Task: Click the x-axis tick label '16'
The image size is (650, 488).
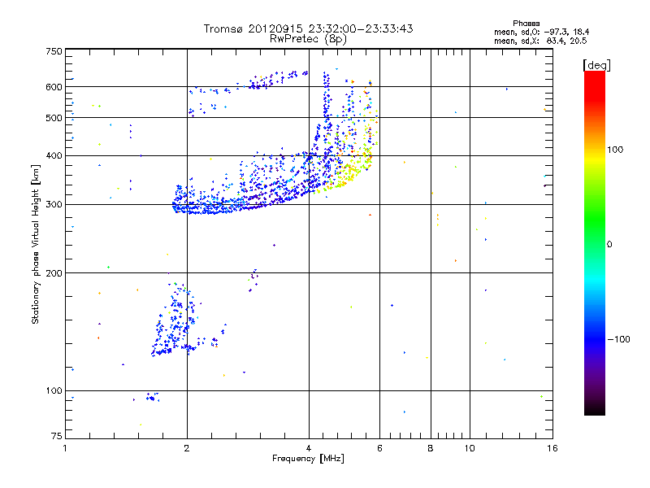Action: (552, 448)
